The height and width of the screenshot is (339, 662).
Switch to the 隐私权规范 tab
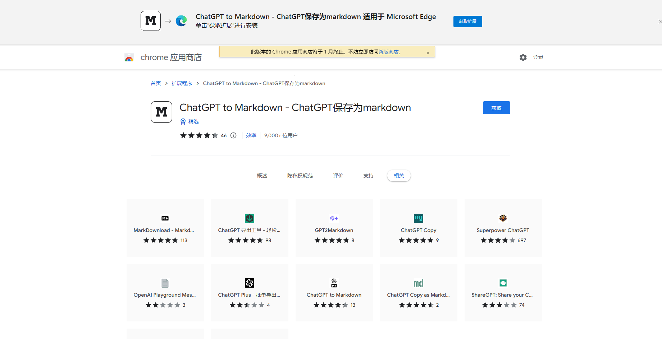(300, 176)
